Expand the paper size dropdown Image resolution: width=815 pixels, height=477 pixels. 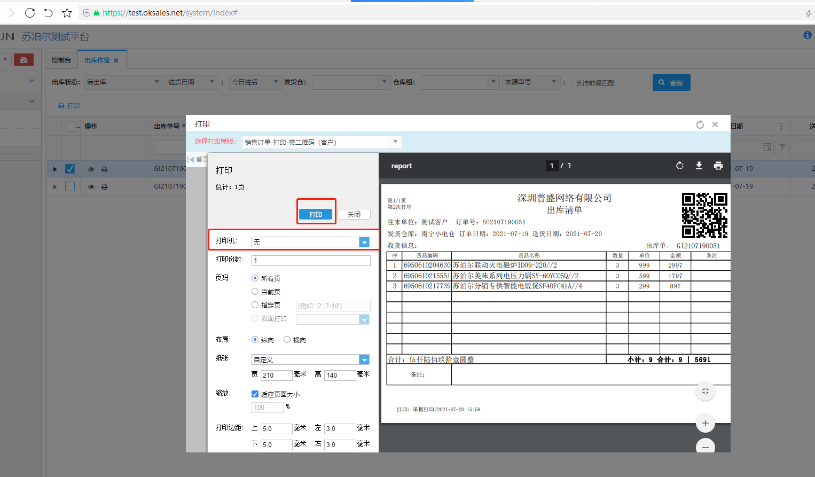pos(364,359)
